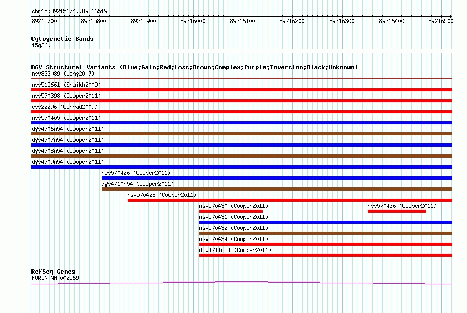Click the nsv570426 (Cooper2011) label
This screenshot has width=467, height=313.
click(x=136, y=173)
